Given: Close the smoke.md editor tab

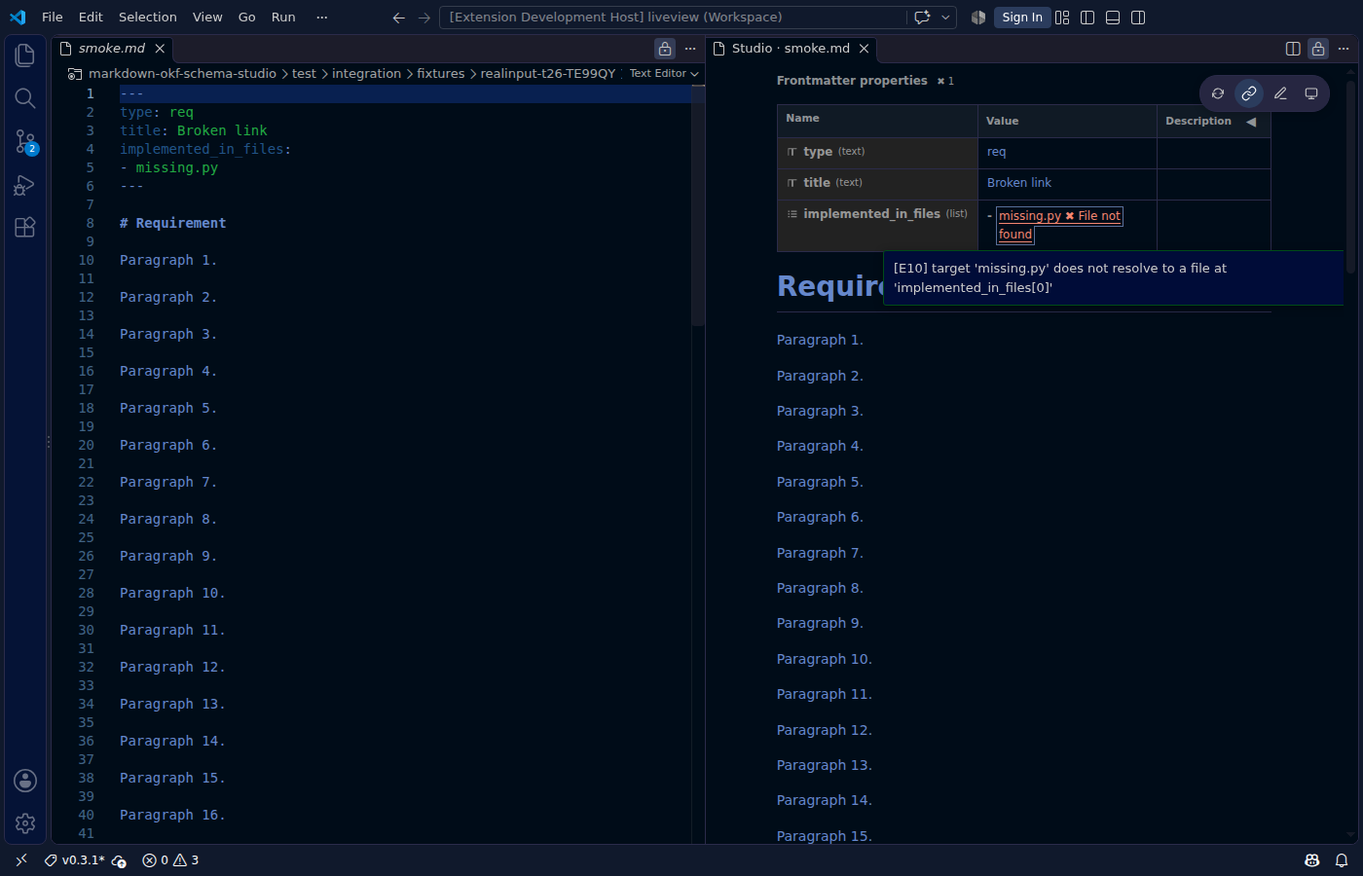Looking at the screenshot, I should pos(160,49).
